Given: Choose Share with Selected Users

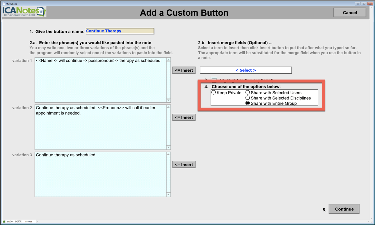Looking at the screenshot, I should [248, 92].
